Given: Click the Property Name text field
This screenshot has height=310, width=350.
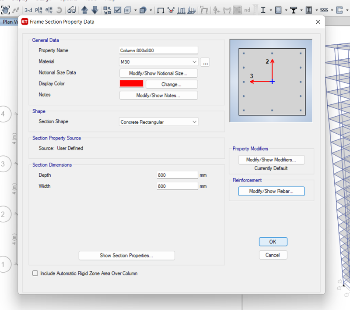Looking at the screenshot, I should [158, 50].
